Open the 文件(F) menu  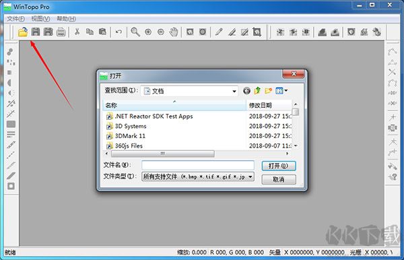click(x=15, y=19)
